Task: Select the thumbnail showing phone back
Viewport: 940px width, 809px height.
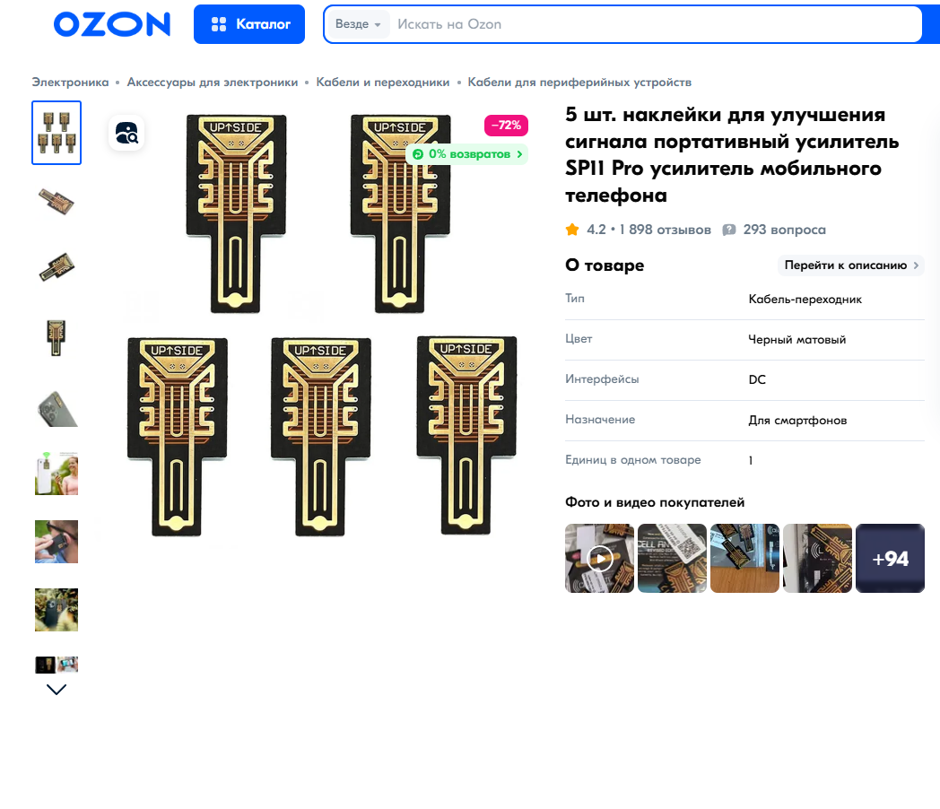Action: click(57, 409)
